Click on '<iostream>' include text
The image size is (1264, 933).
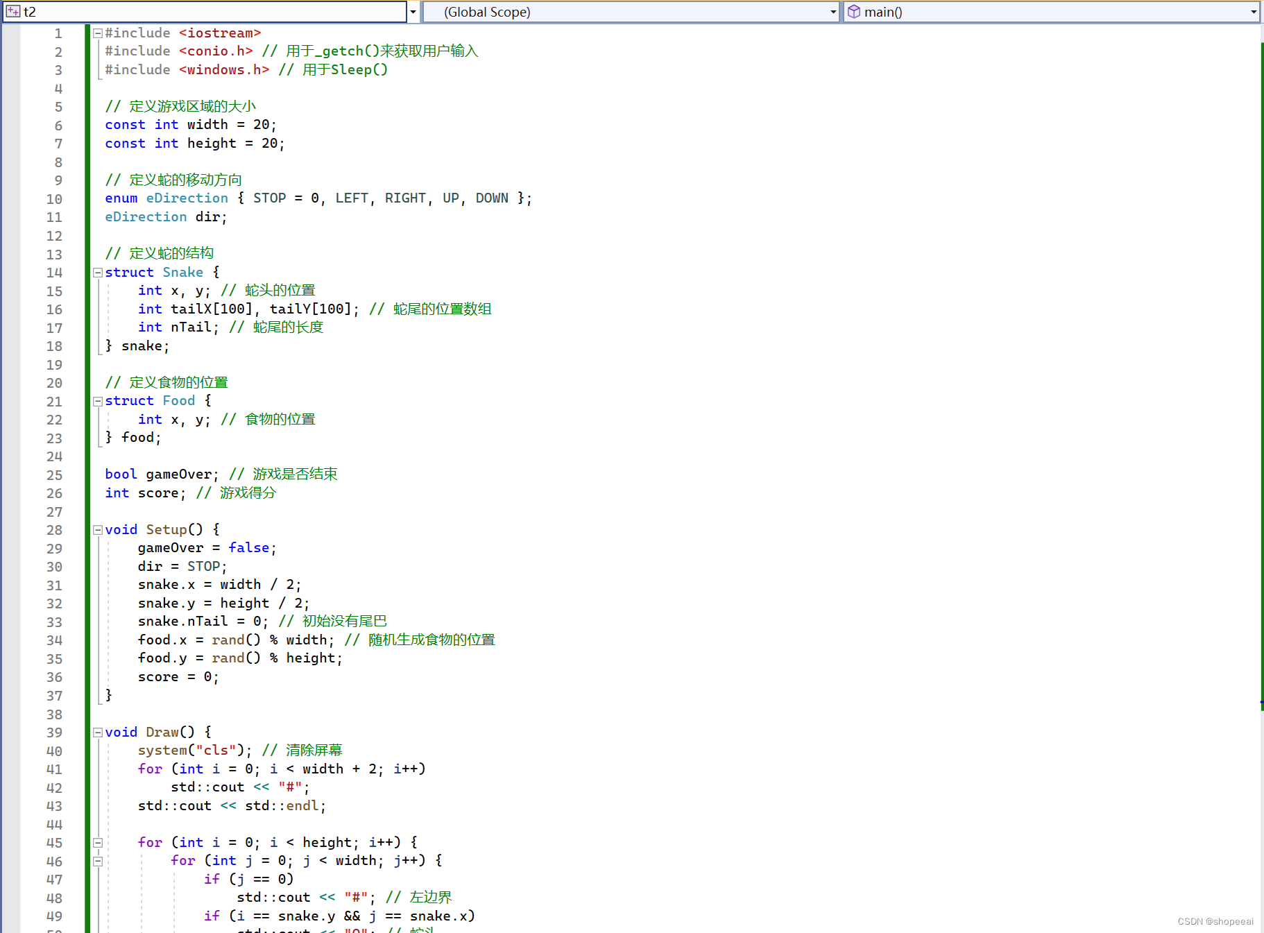point(220,33)
